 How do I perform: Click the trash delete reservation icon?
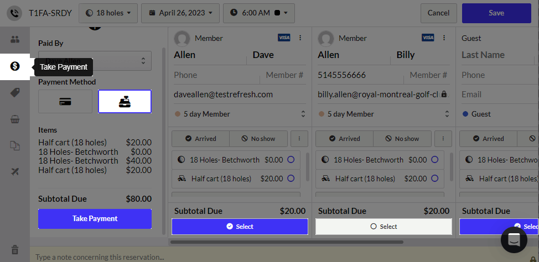pos(15,250)
